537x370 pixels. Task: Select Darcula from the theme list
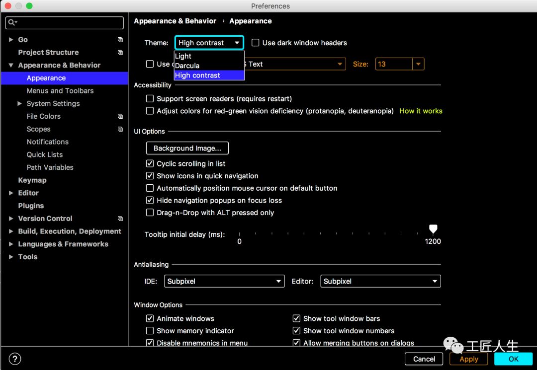(x=187, y=66)
